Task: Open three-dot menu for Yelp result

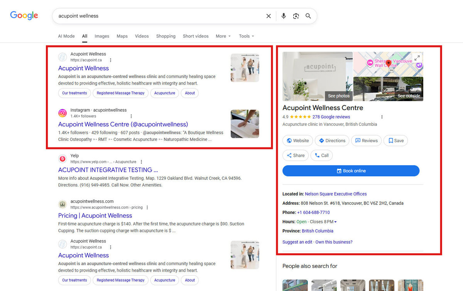Action: [142, 162]
